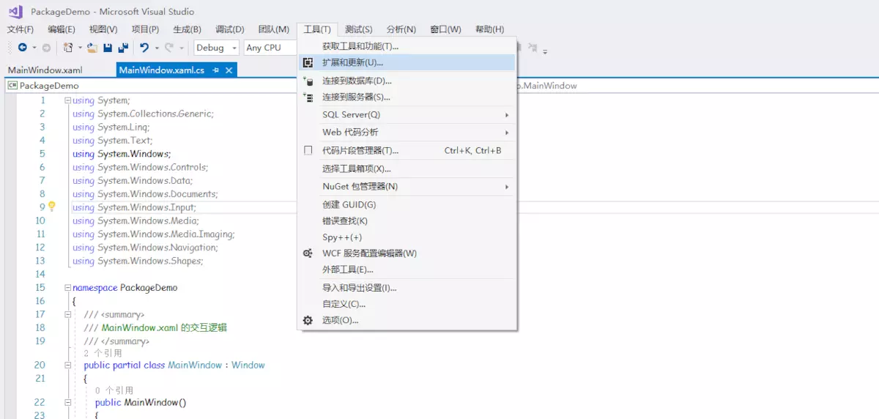Click the Undo arrow icon

click(144, 48)
